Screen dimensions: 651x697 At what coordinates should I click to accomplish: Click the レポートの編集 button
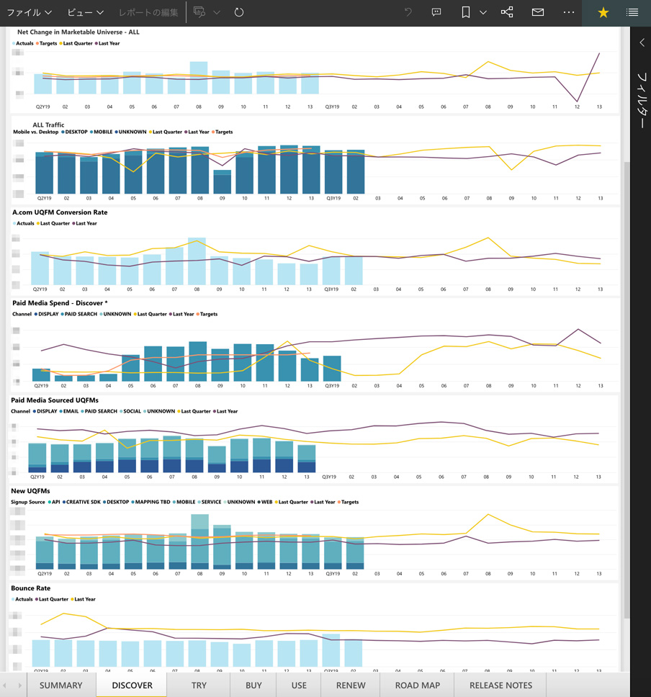point(148,12)
